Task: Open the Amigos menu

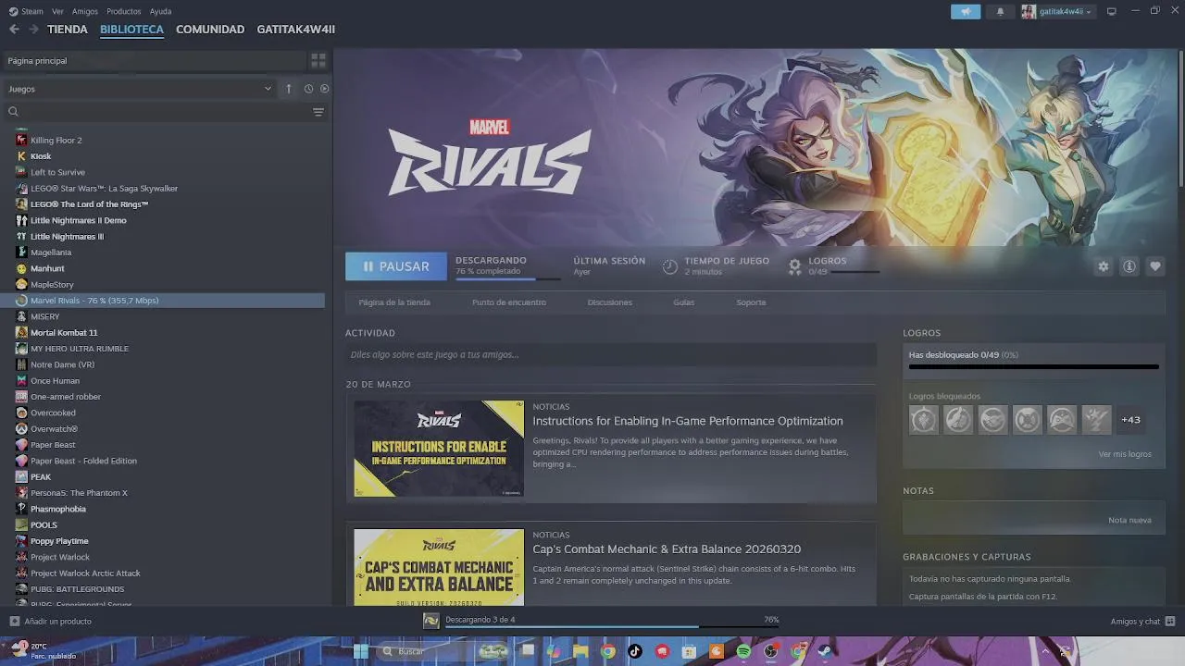Action: click(x=85, y=11)
